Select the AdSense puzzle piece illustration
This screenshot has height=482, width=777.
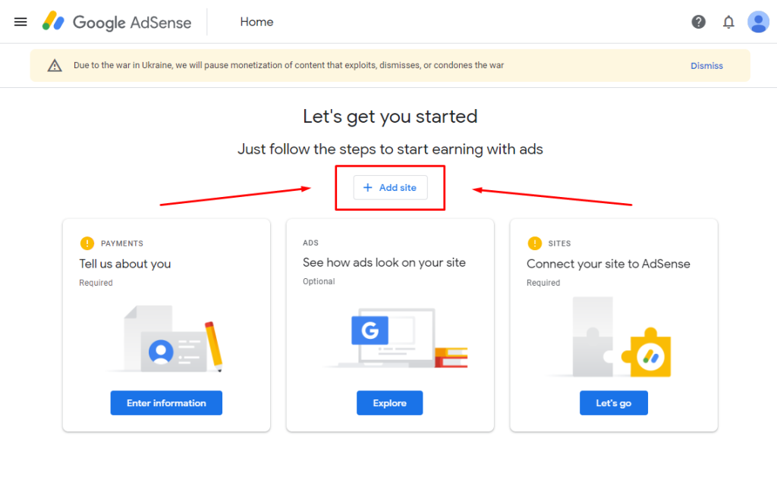622,340
